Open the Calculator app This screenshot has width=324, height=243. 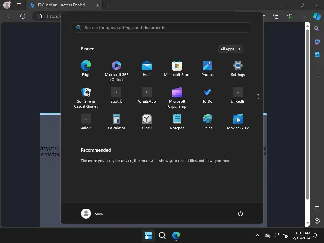(x=116, y=122)
